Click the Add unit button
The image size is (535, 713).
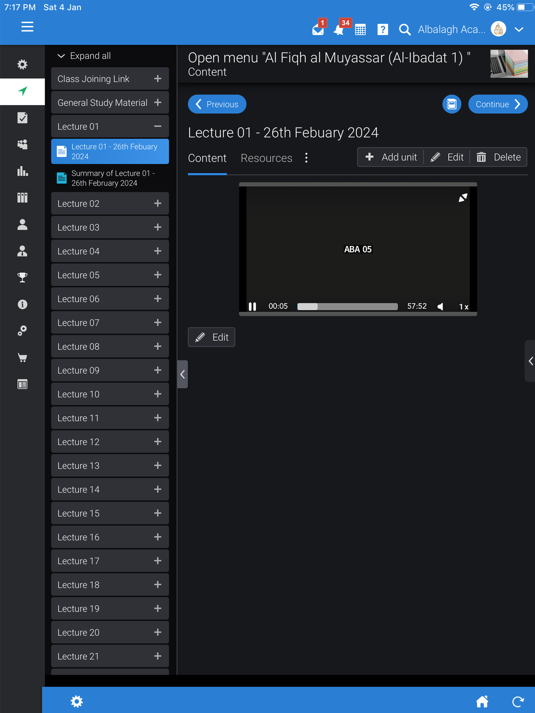click(391, 157)
